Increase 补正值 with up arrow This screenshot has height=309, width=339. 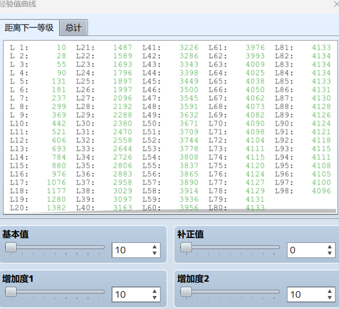tap(329, 246)
